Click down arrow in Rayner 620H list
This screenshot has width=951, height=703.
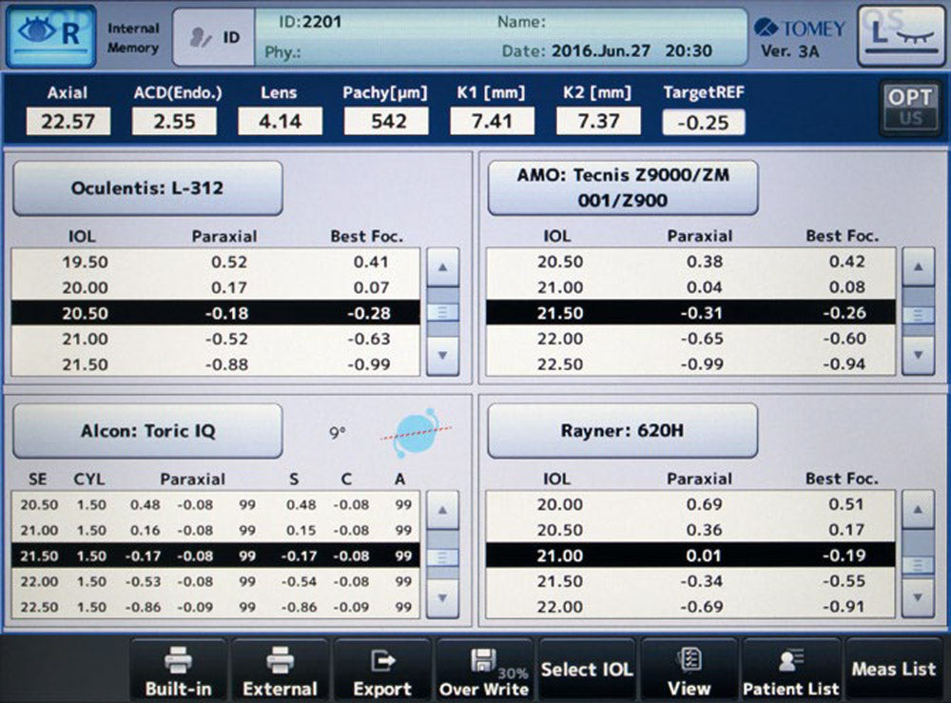919,597
